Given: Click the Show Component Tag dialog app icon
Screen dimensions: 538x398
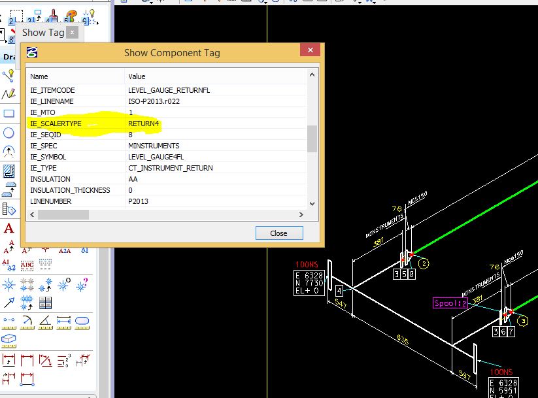Looking at the screenshot, I should (x=32, y=52).
